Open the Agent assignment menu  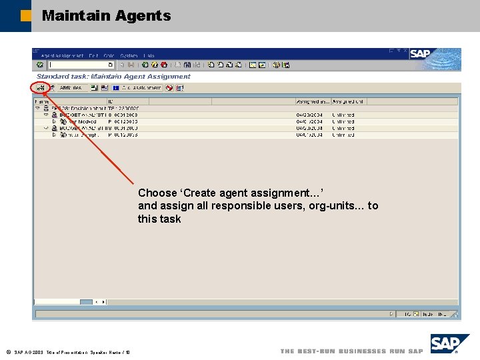(x=62, y=56)
